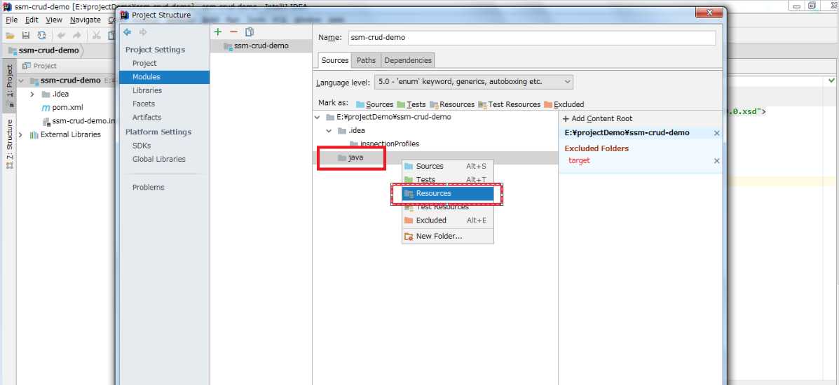Viewport: 839px width, 385px height.
Task: Mark as Sources in the Mark as bar
Action: pos(374,104)
